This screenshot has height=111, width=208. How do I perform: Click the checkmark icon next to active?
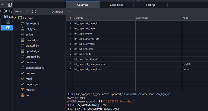point(23,34)
